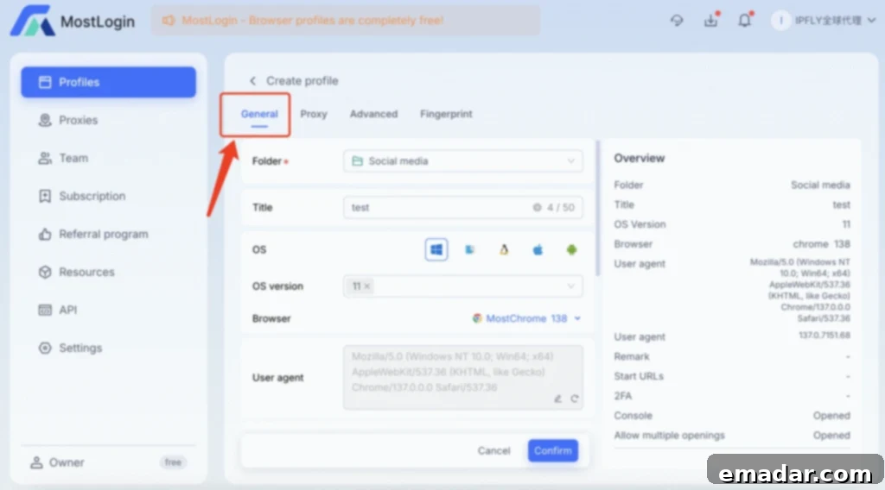Select the second OS icon option
Viewport: 885px width, 490px height.
point(469,249)
